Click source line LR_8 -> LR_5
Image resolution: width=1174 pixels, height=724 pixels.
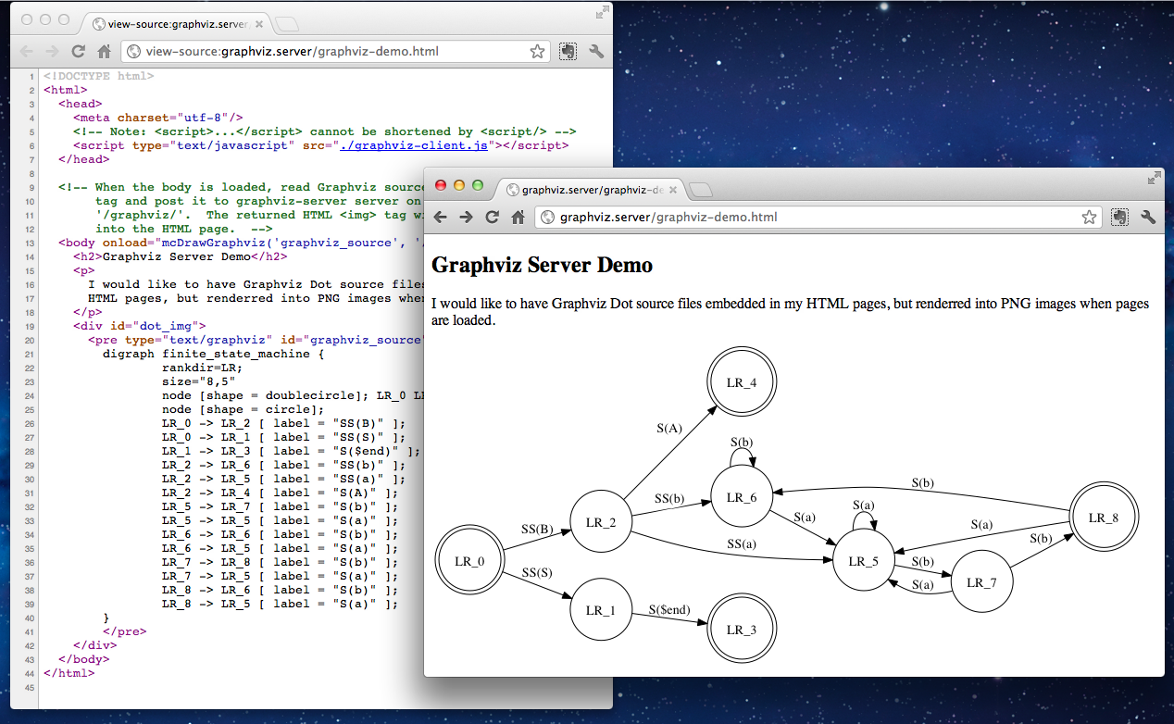click(280, 604)
